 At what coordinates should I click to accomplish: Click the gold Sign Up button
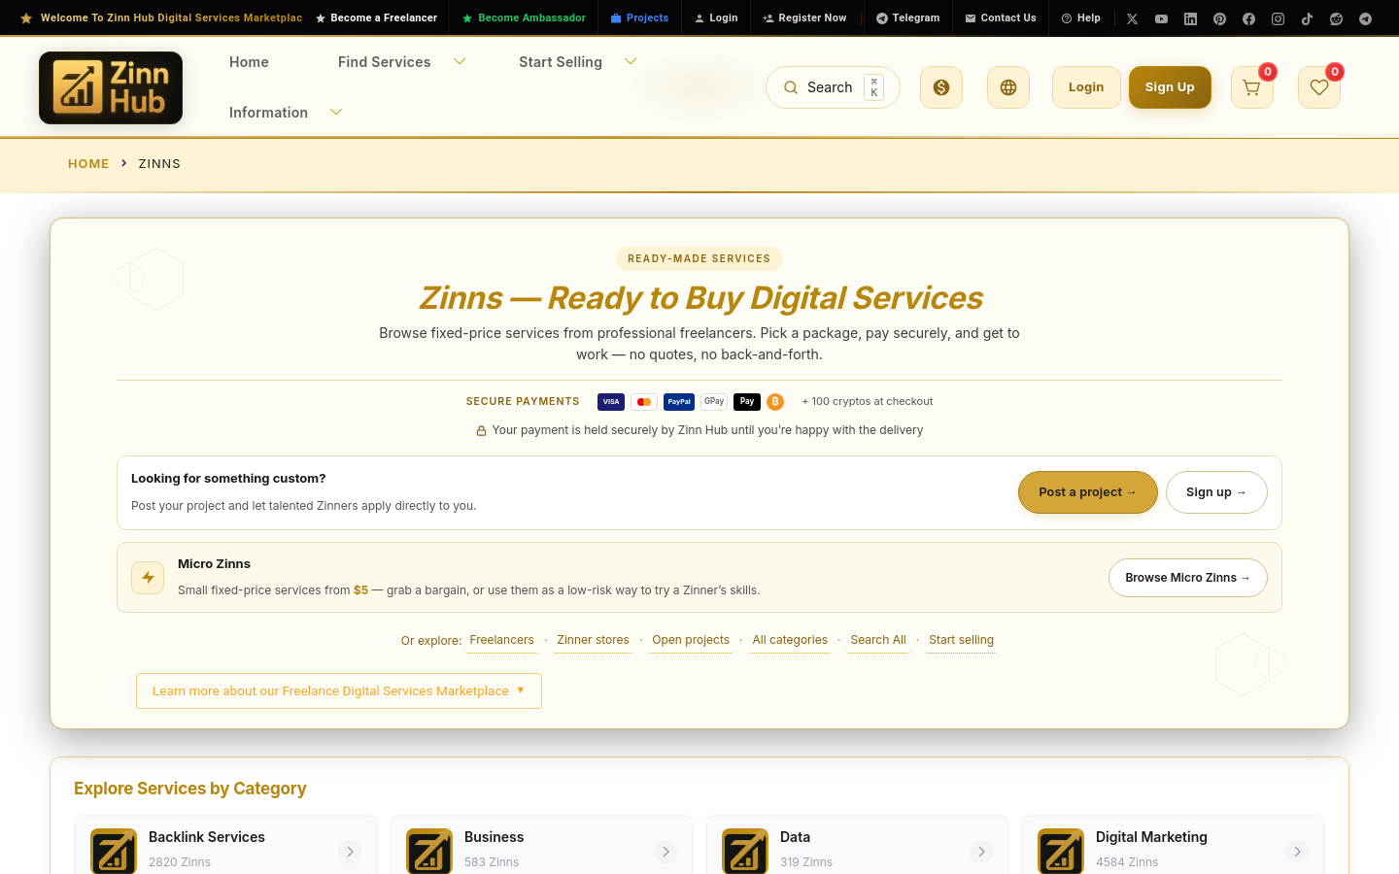1170,87
